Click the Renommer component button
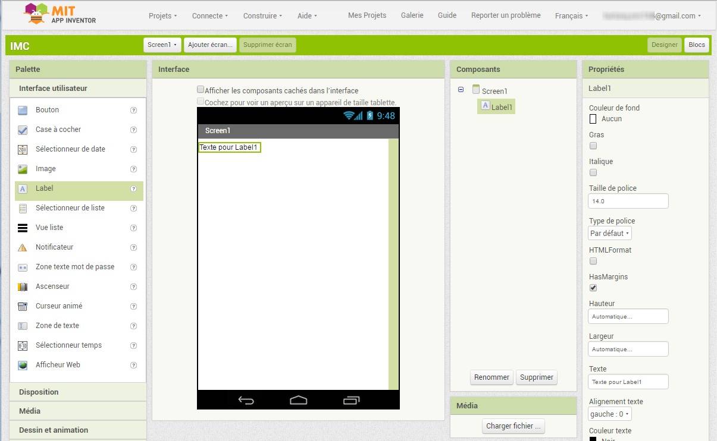Screen dimensions: 717x441 tap(492, 377)
